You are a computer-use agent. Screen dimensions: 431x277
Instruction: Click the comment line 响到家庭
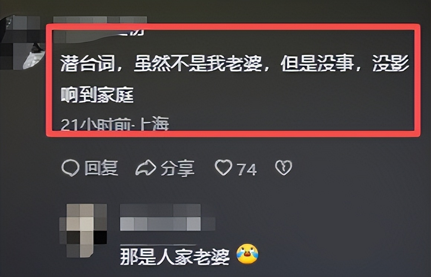click(97, 95)
